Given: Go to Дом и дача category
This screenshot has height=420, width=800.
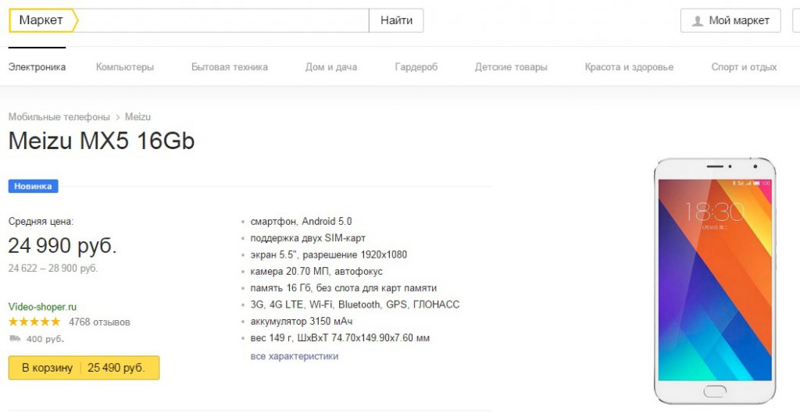Looking at the screenshot, I should click(x=331, y=67).
